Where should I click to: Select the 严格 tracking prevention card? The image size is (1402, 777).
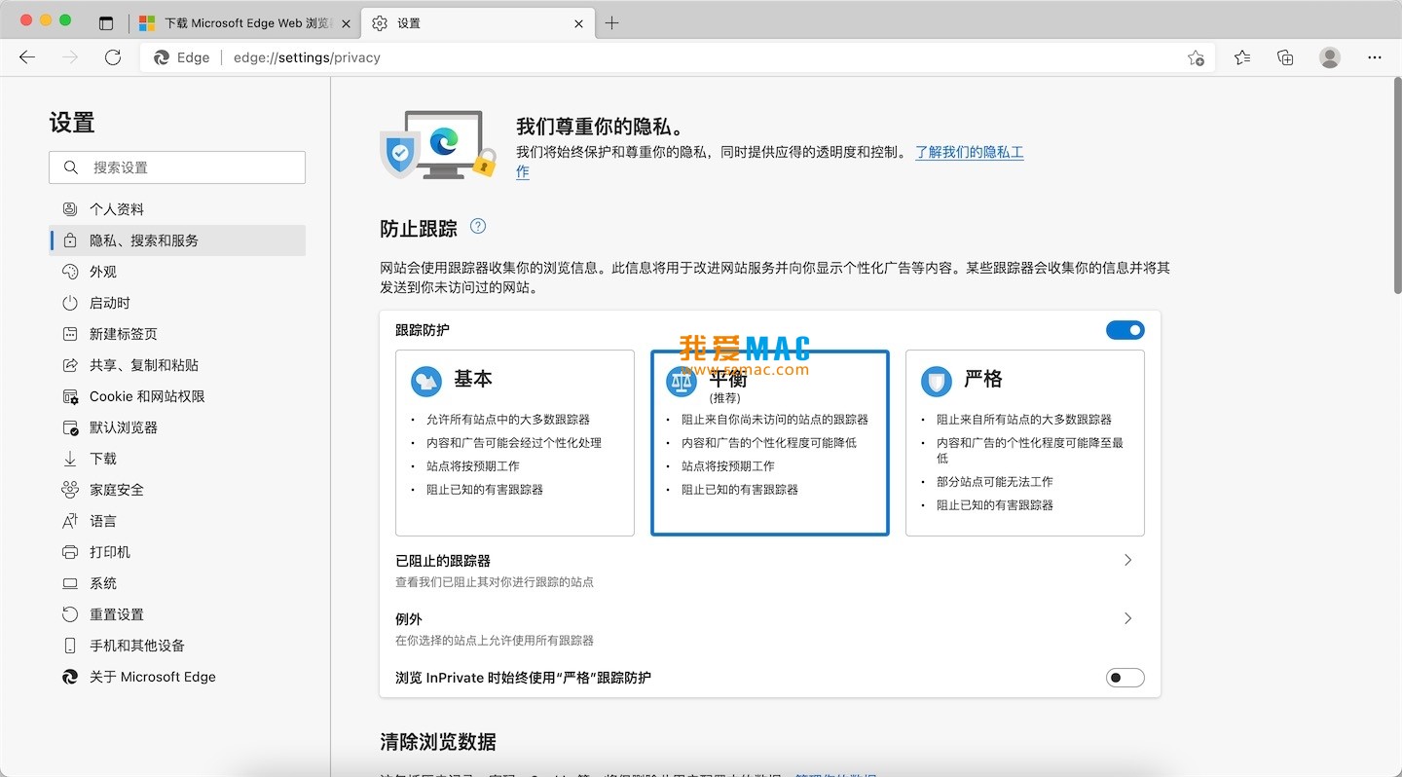1024,443
